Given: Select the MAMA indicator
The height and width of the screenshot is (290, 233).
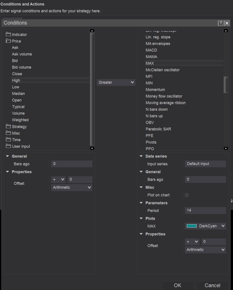Looking at the screenshot, I should [151, 57].
